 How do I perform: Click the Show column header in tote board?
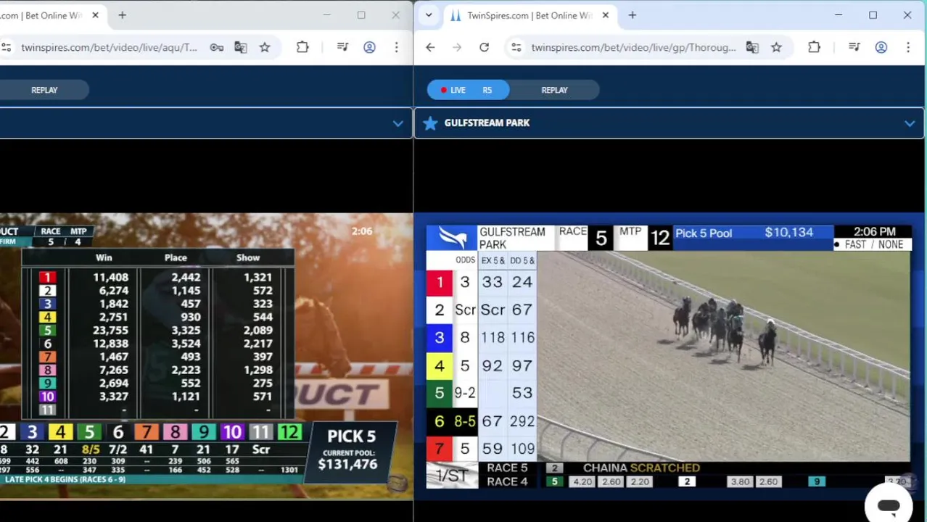coord(248,257)
